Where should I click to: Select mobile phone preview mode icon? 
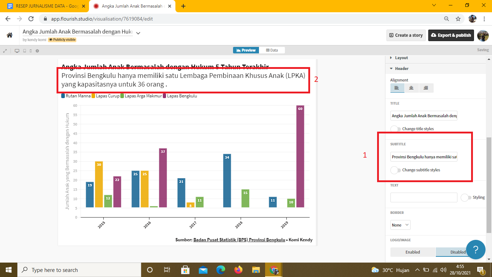31,51
